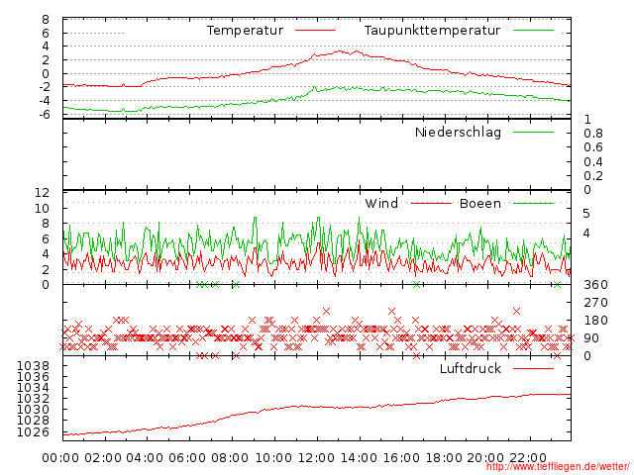Click the 1032 pressure axis value
Screen dimensions: 634x475
[33, 399]
